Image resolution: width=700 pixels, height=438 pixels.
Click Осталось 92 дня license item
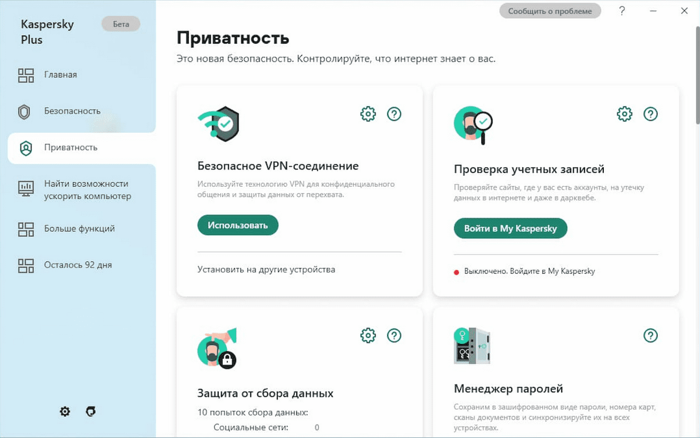click(x=78, y=265)
